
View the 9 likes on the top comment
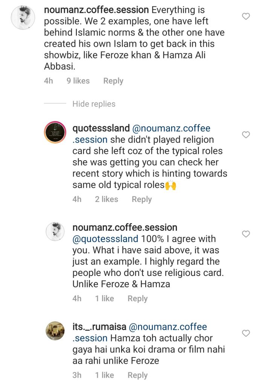(78, 81)
